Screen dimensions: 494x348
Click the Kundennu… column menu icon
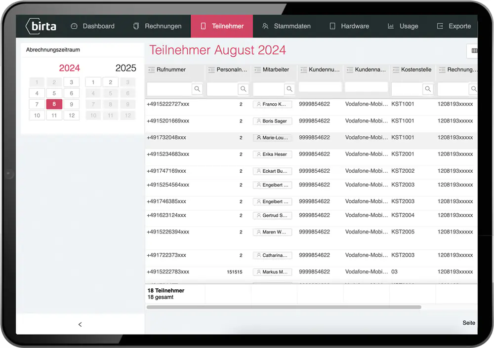pos(304,70)
